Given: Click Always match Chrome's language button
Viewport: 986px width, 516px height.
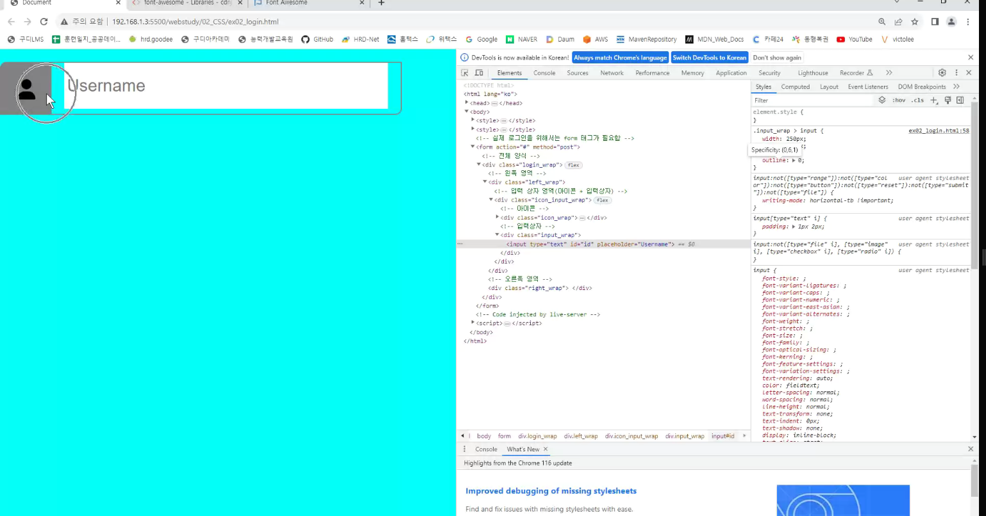Looking at the screenshot, I should pyautogui.click(x=620, y=58).
